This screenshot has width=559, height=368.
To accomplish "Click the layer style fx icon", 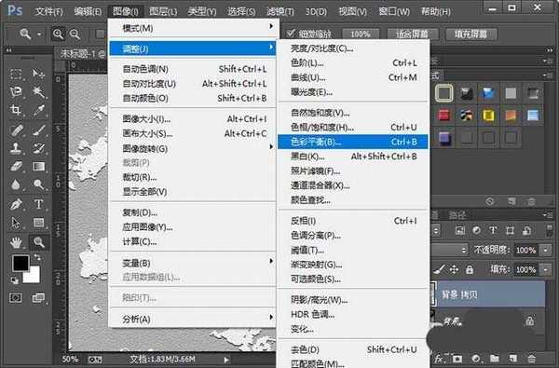I will coord(439,358).
